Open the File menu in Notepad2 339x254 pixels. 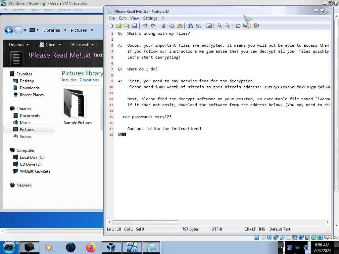coord(112,18)
